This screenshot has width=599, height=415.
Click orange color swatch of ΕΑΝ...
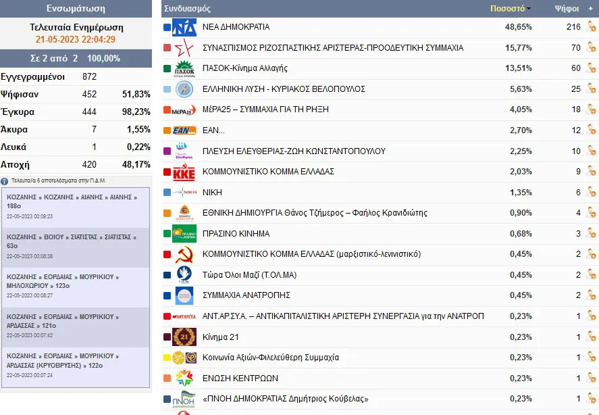click(167, 130)
